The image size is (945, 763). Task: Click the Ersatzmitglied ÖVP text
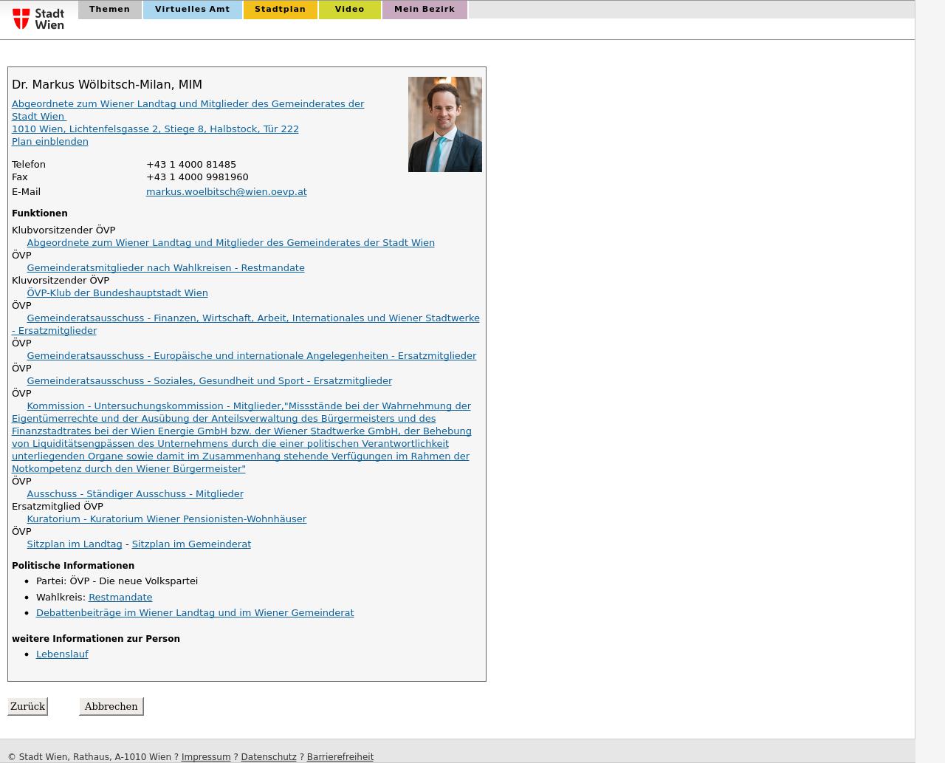tap(58, 506)
